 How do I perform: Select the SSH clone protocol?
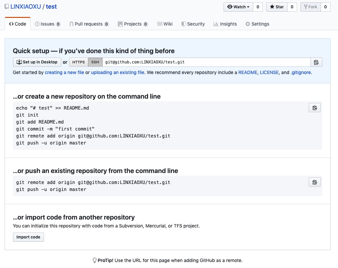[x=95, y=62]
